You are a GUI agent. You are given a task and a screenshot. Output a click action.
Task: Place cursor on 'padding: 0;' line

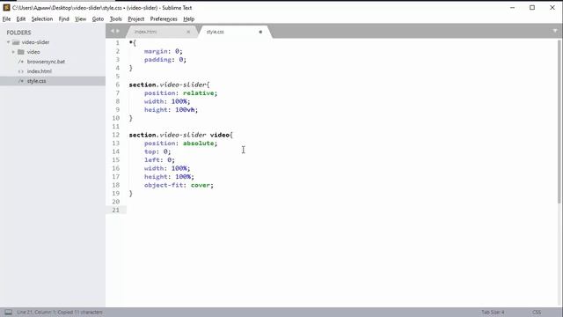coord(165,60)
